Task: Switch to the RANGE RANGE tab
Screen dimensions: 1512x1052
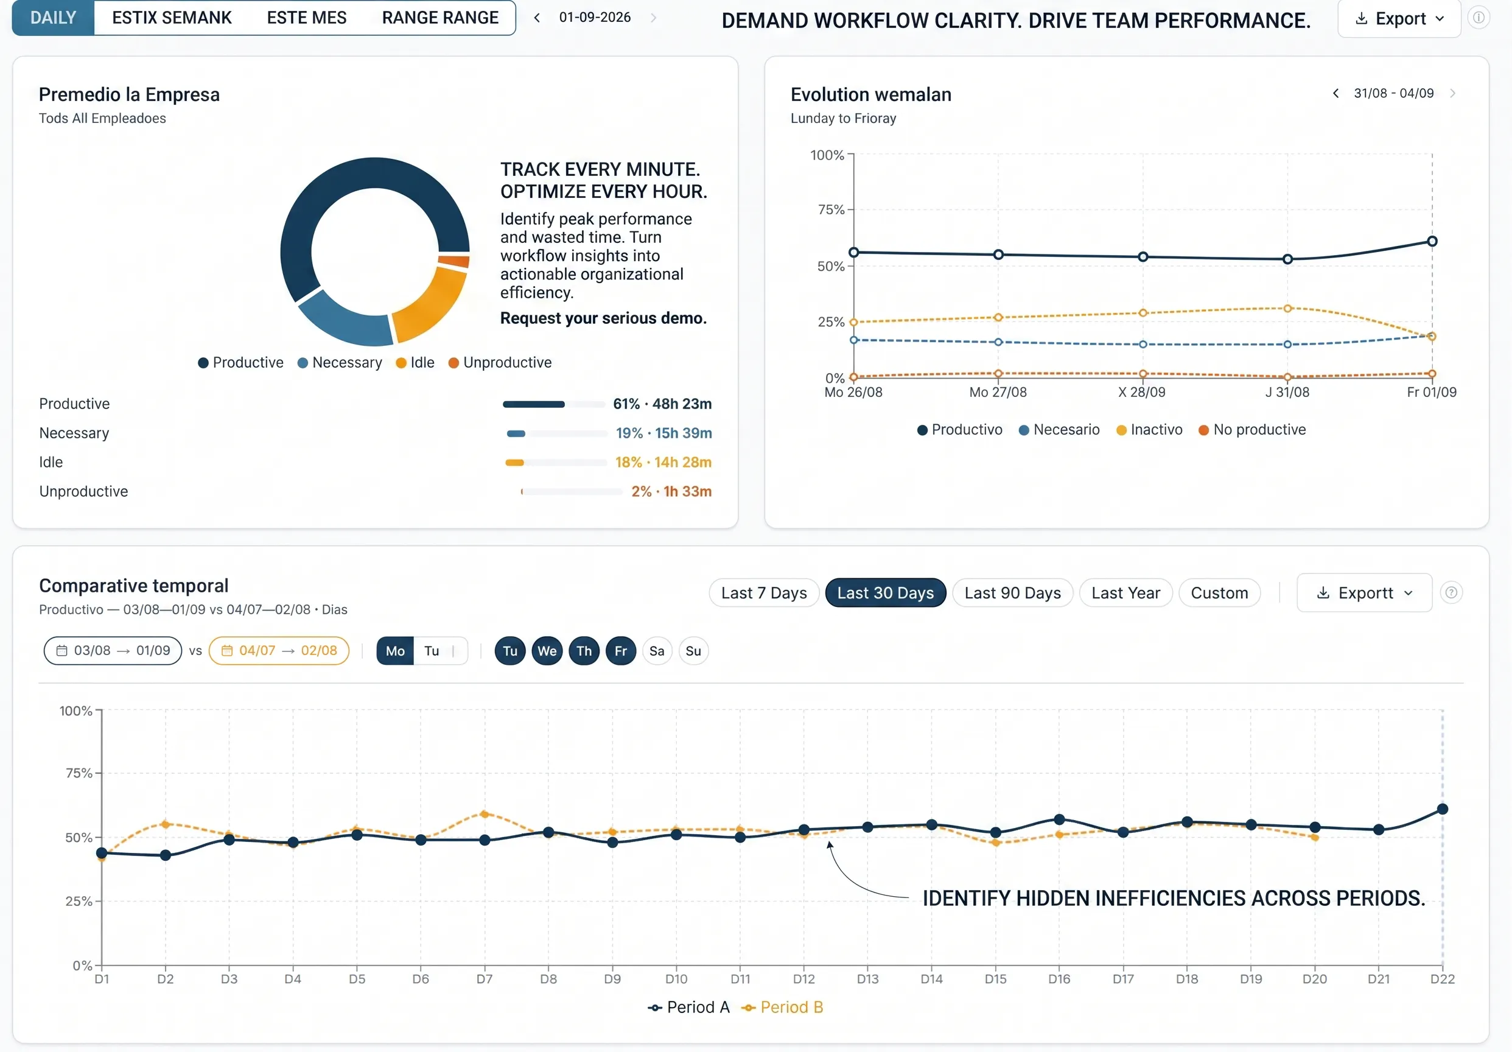Action: click(440, 18)
